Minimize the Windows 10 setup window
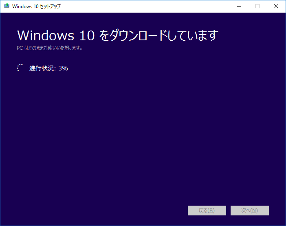 click(238, 6)
